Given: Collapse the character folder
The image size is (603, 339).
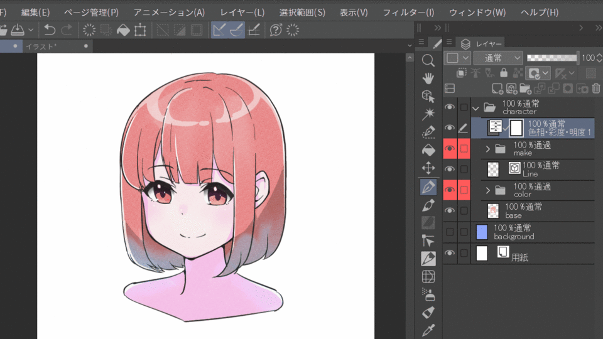Looking at the screenshot, I should point(475,109).
